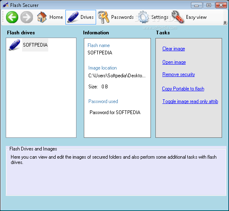Click the Flash Securer title bar icon

click(5, 5)
